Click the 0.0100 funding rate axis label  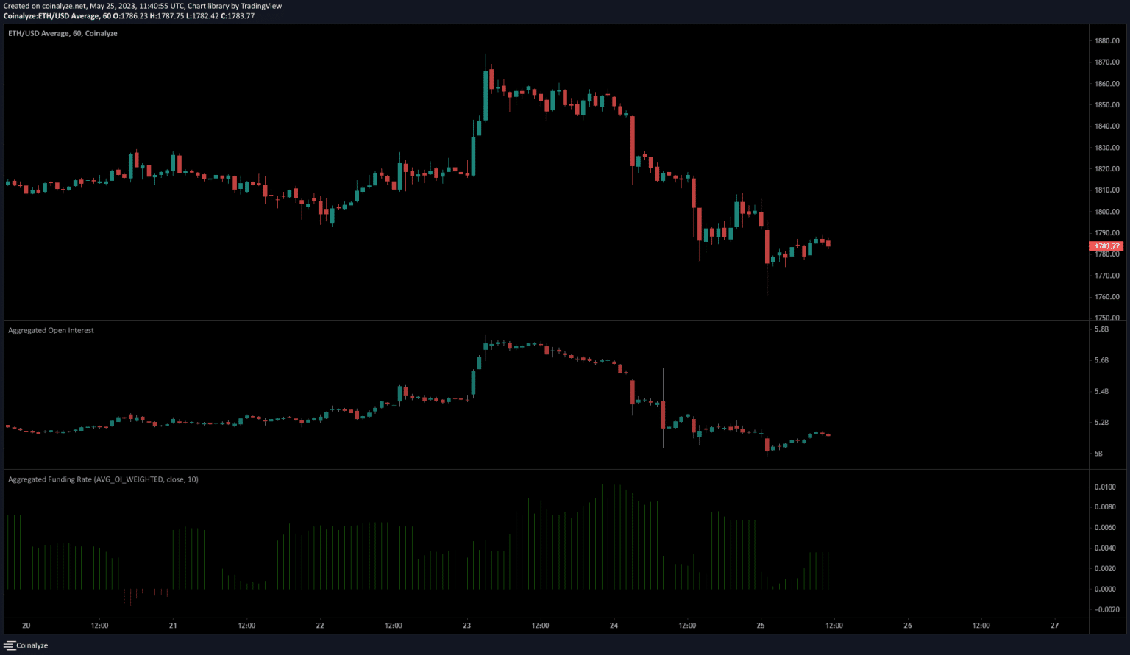point(1105,487)
